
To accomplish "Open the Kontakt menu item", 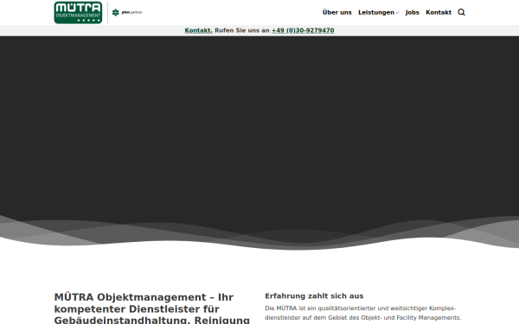I will click(439, 13).
